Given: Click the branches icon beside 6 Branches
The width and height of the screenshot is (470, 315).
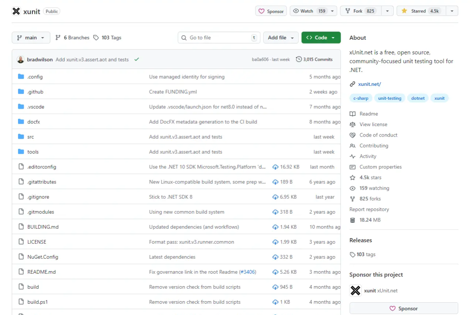Looking at the screenshot, I should tap(58, 37).
